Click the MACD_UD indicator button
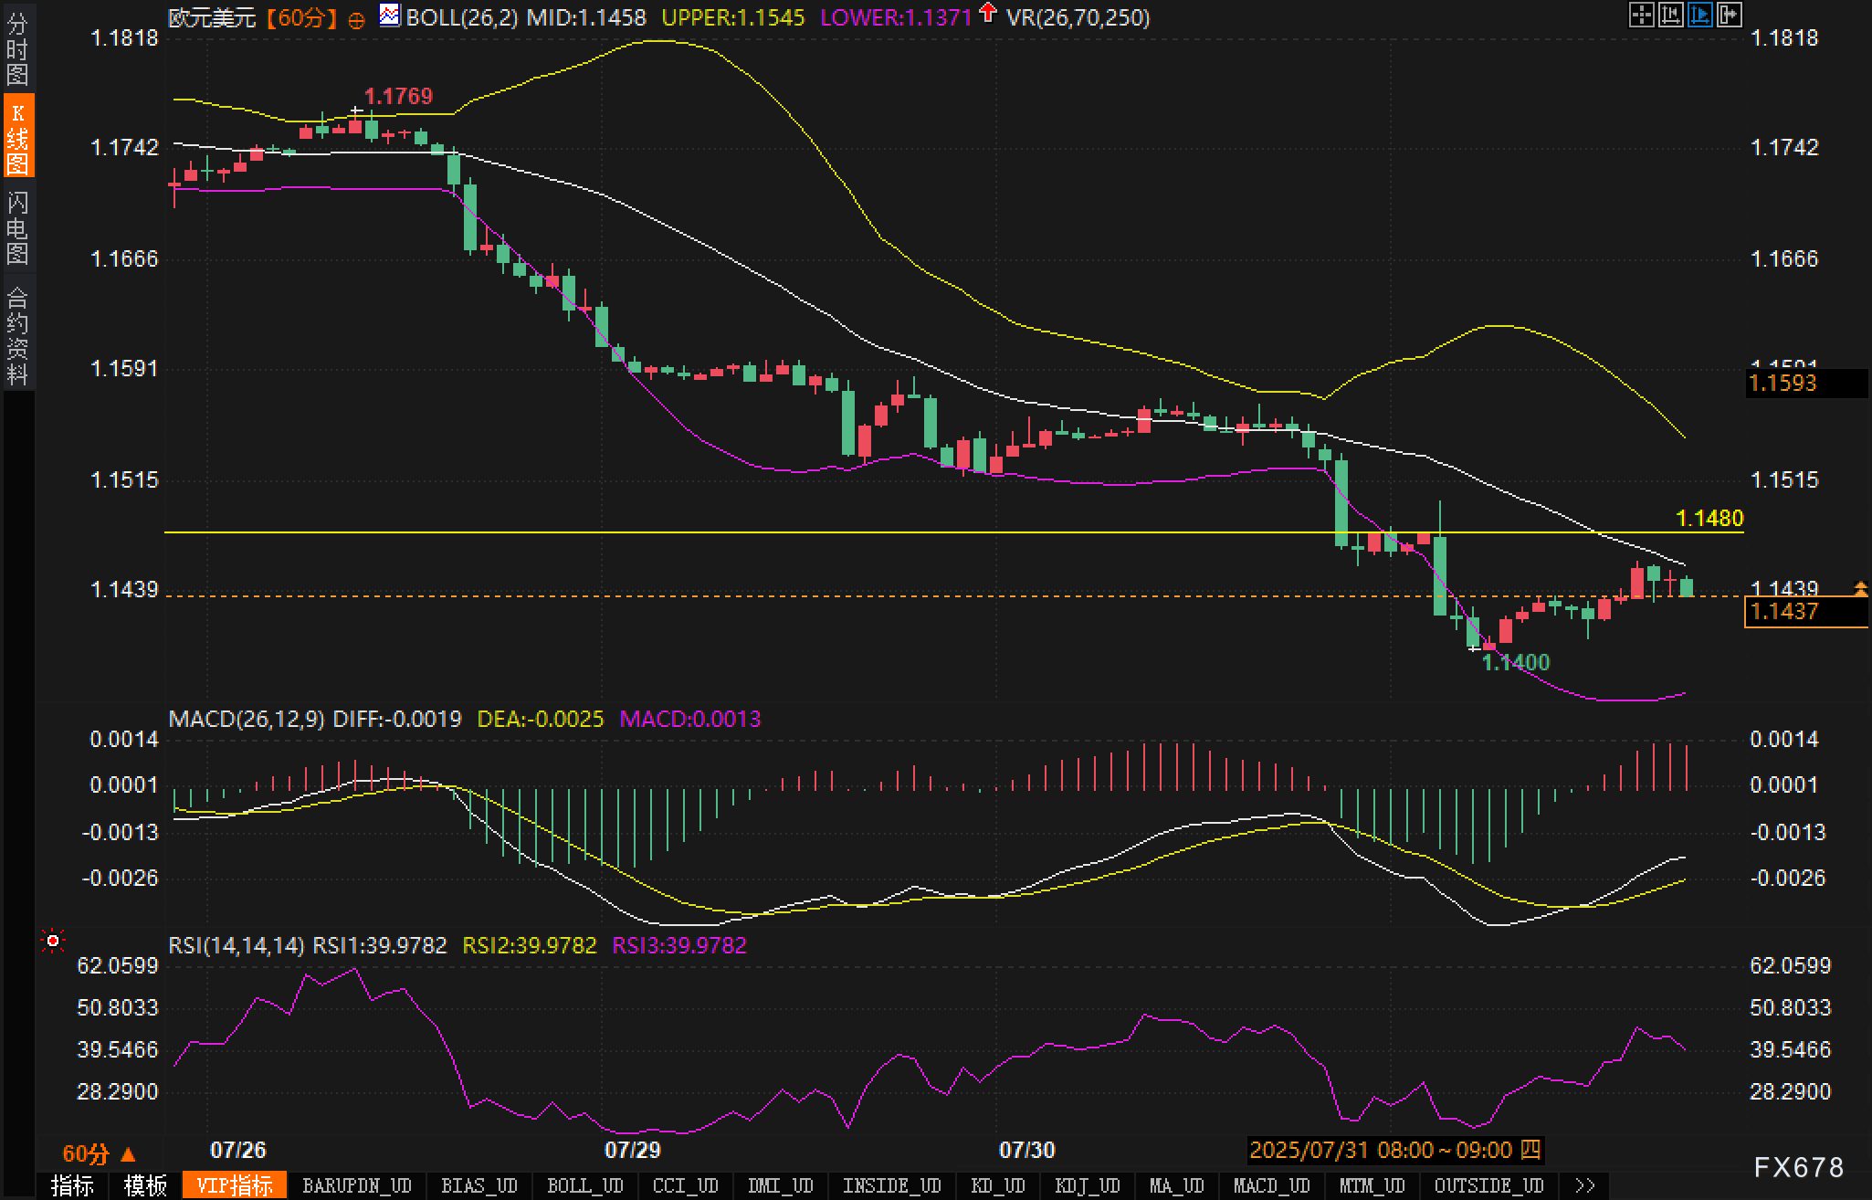1872x1200 pixels. (1271, 1185)
